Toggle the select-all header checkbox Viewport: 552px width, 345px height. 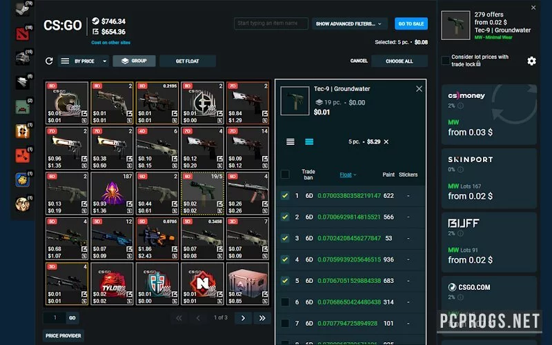[285, 175]
